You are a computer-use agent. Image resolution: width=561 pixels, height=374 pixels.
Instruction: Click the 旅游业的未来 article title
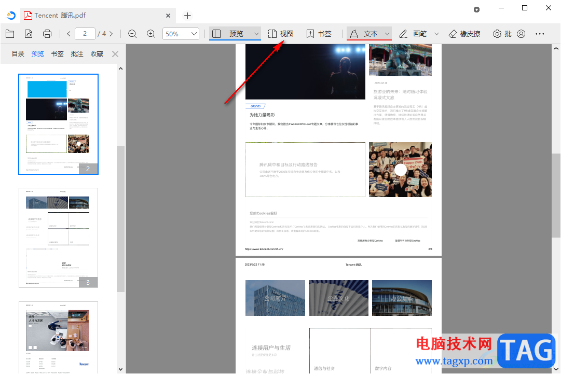coord(400,94)
